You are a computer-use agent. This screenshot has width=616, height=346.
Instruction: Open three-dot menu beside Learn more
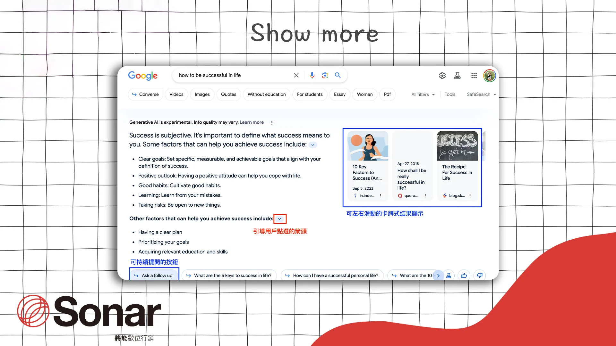coord(272,123)
